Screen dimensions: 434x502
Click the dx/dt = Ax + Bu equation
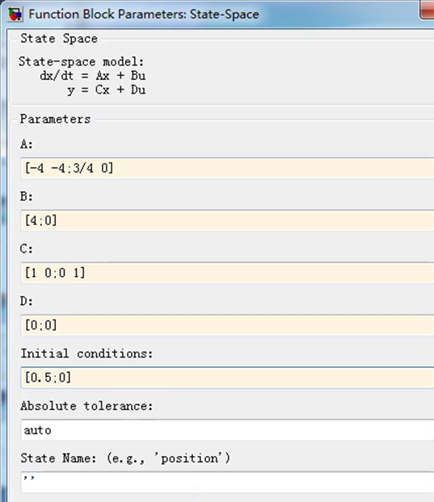point(93,76)
